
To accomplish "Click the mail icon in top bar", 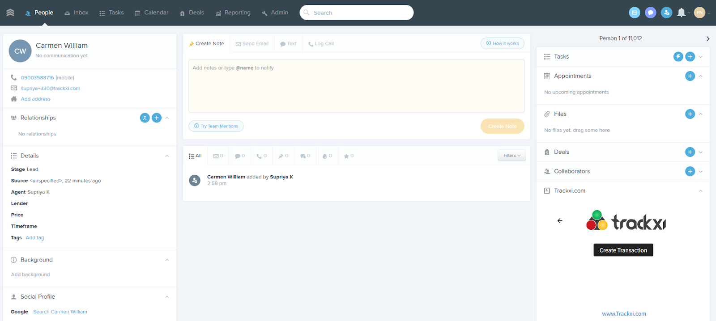I will point(634,13).
